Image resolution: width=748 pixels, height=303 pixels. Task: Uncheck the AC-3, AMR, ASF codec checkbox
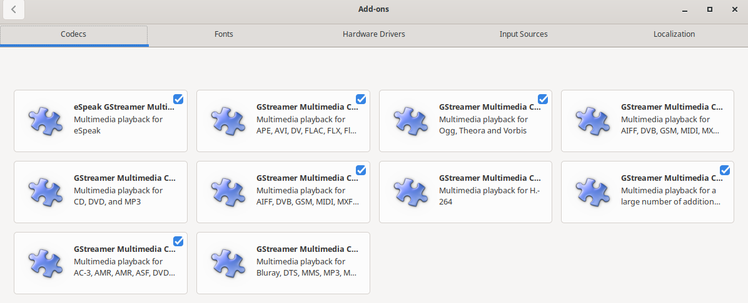[x=178, y=241]
